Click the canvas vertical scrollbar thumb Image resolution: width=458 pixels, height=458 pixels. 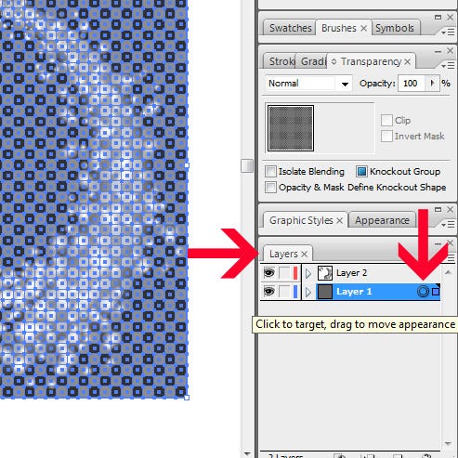pos(247,165)
